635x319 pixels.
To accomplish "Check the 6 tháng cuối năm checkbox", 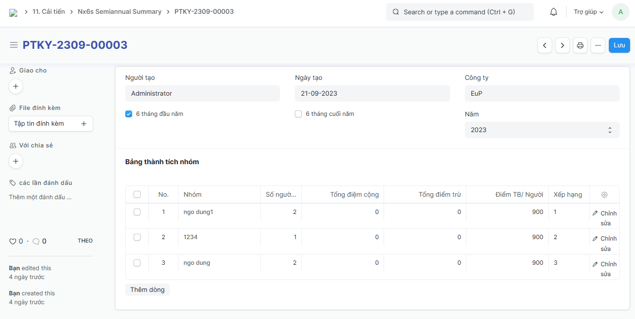I will [x=298, y=114].
